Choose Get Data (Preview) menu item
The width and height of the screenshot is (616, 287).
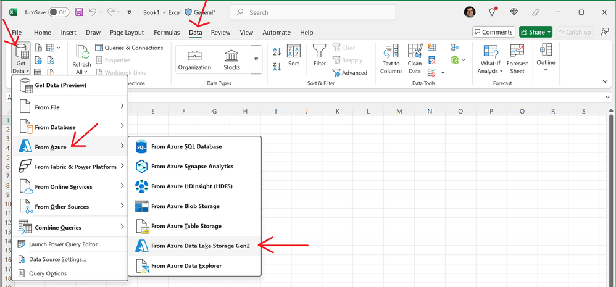(x=70, y=86)
